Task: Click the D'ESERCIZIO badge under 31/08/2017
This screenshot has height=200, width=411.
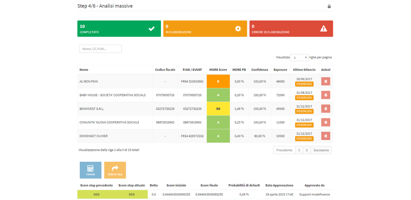Action: [x=304, y=98]
